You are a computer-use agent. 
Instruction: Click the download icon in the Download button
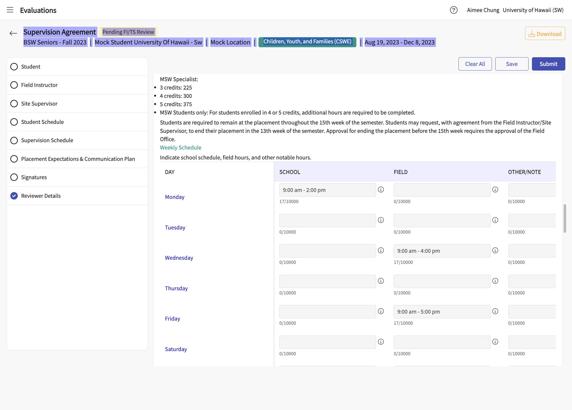coord(532,34)
